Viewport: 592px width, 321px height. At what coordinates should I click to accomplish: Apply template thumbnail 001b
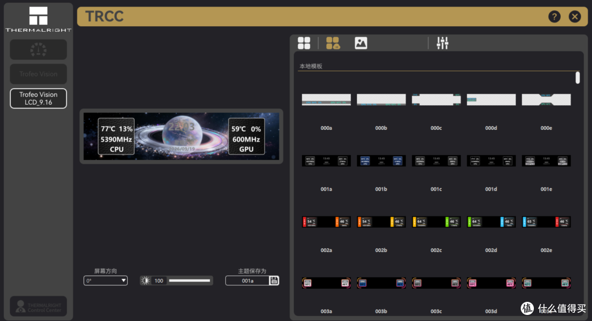[x=382, y=160]
